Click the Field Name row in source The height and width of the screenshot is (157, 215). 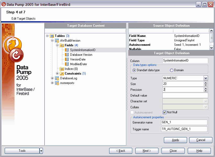coord(169,36)
